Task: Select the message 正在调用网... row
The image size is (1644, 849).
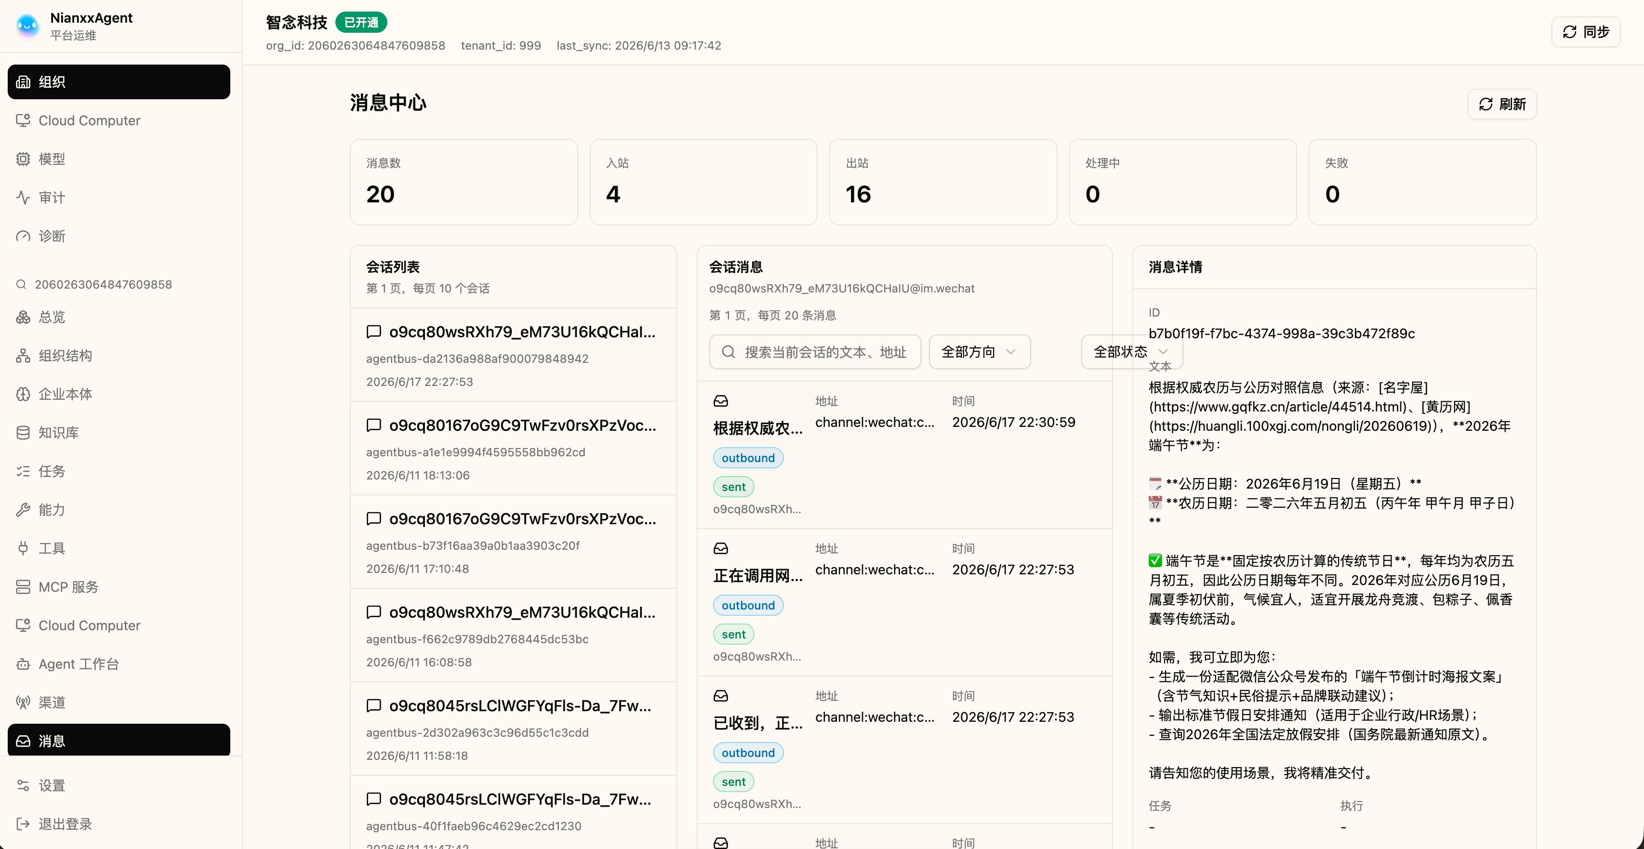Action: pos(904,603)
